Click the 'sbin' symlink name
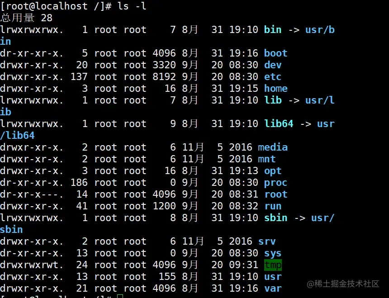 coord(275,218)
